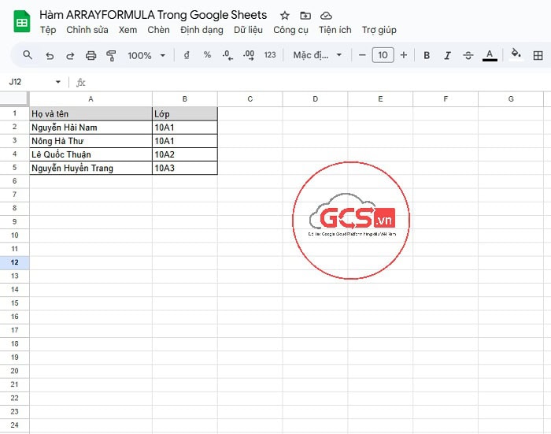
Task: Toggle italic formatting
Action: (x=447, y=55)
